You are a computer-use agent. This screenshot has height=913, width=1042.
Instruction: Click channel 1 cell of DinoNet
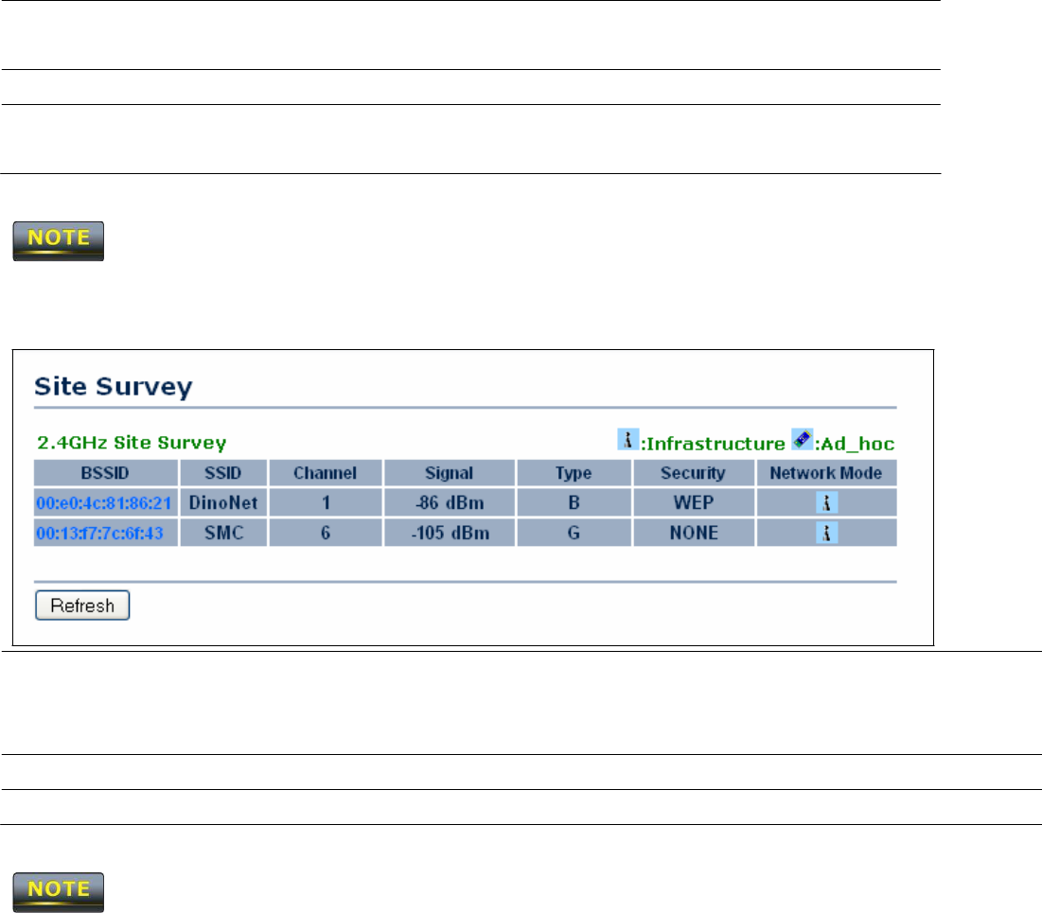coord(326,503)
